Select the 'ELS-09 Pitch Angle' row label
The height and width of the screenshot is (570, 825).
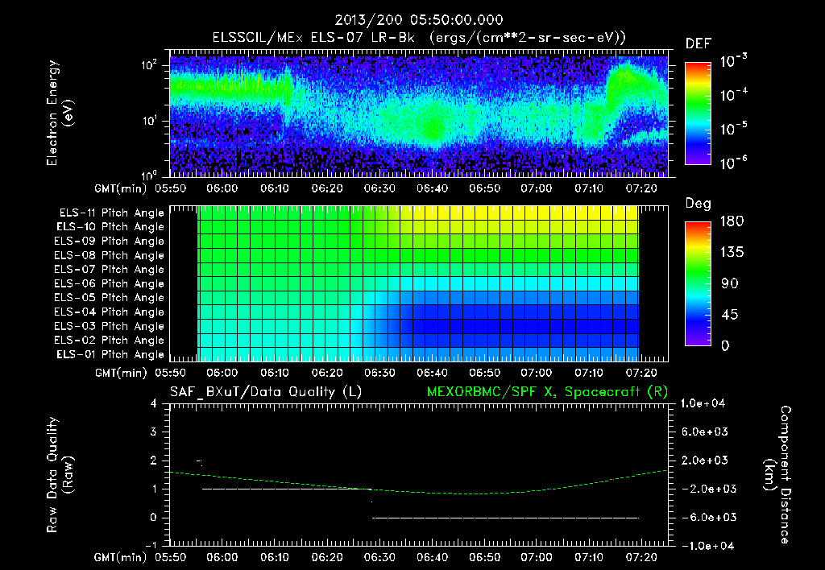(x=110, y=242)
